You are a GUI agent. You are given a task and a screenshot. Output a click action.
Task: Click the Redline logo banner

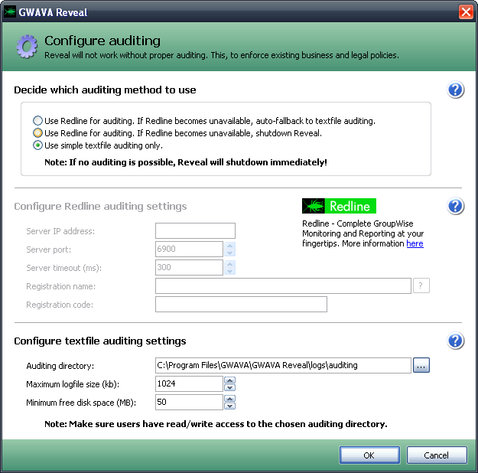[339, 206]
